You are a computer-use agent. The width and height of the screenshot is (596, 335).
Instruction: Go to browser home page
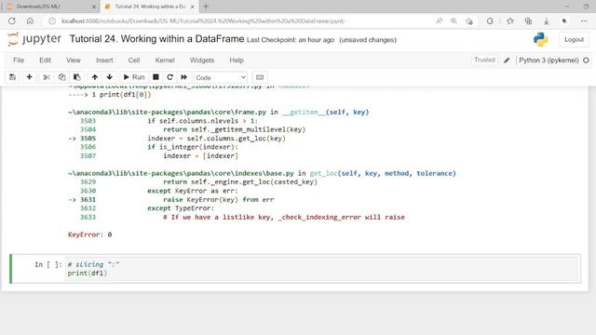(30, 21)
